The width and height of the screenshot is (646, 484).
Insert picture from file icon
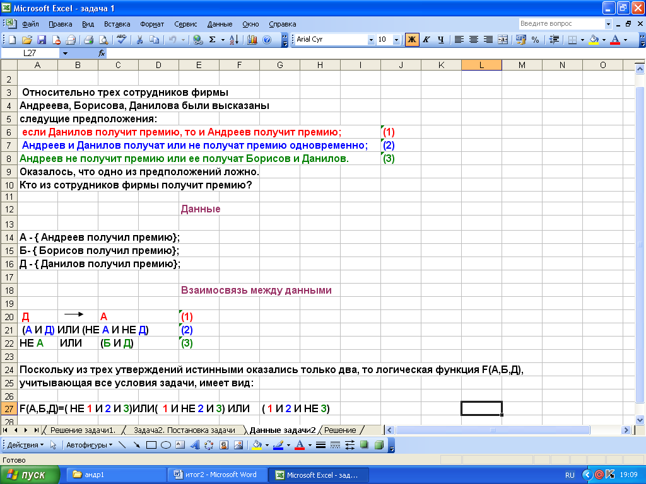point(238,445)
